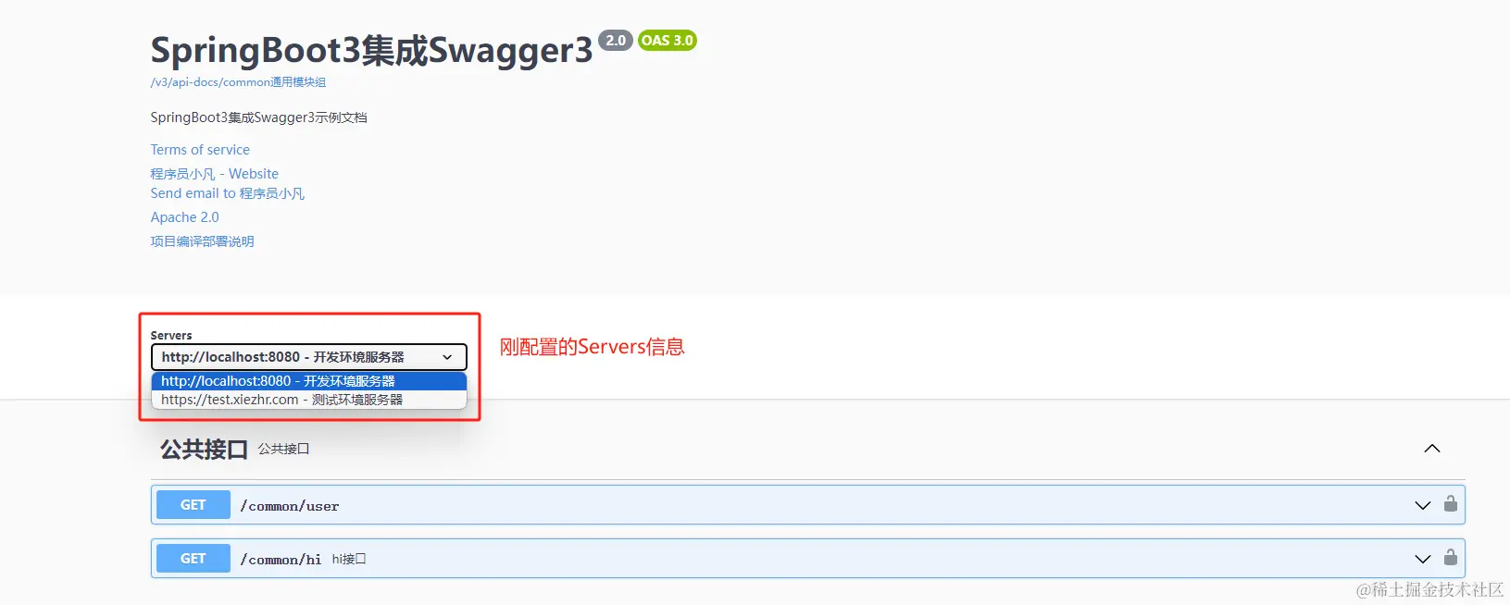
Task: Click the /common/hi path text
Action: 281,560
